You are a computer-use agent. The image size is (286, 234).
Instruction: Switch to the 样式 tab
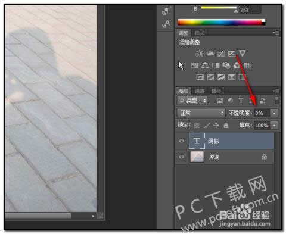(x=200, y=33)
